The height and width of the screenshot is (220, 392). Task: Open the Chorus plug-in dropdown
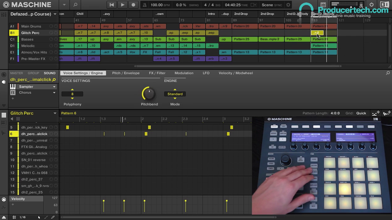click(54, 93)
